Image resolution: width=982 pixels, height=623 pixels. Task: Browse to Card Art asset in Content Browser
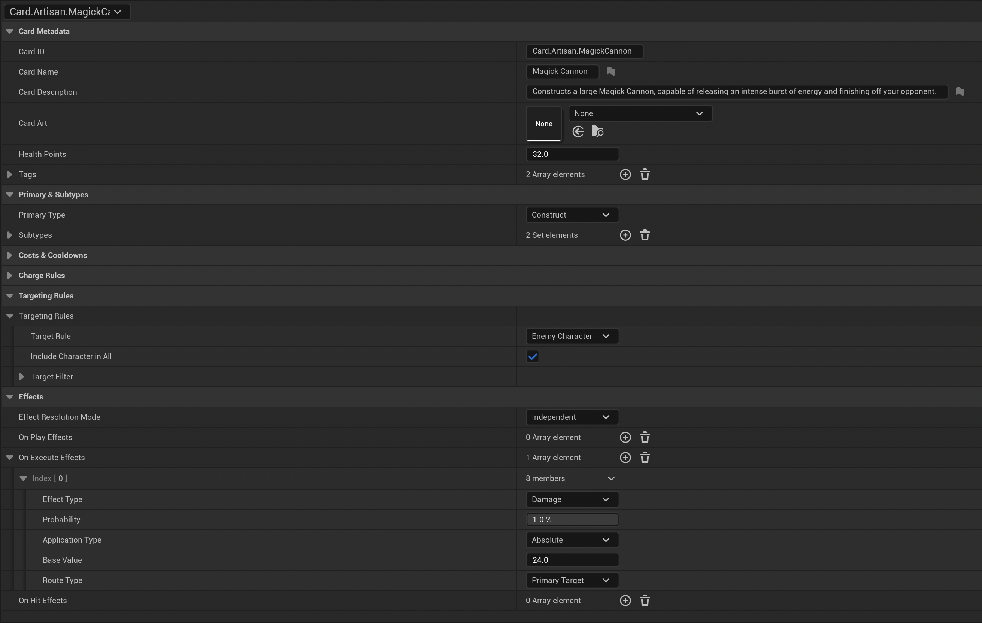[x=597, y=132]
